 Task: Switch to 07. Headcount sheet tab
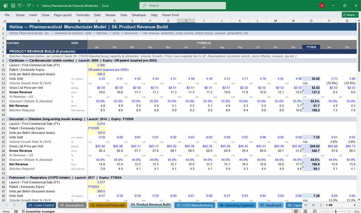coord(271,205)
